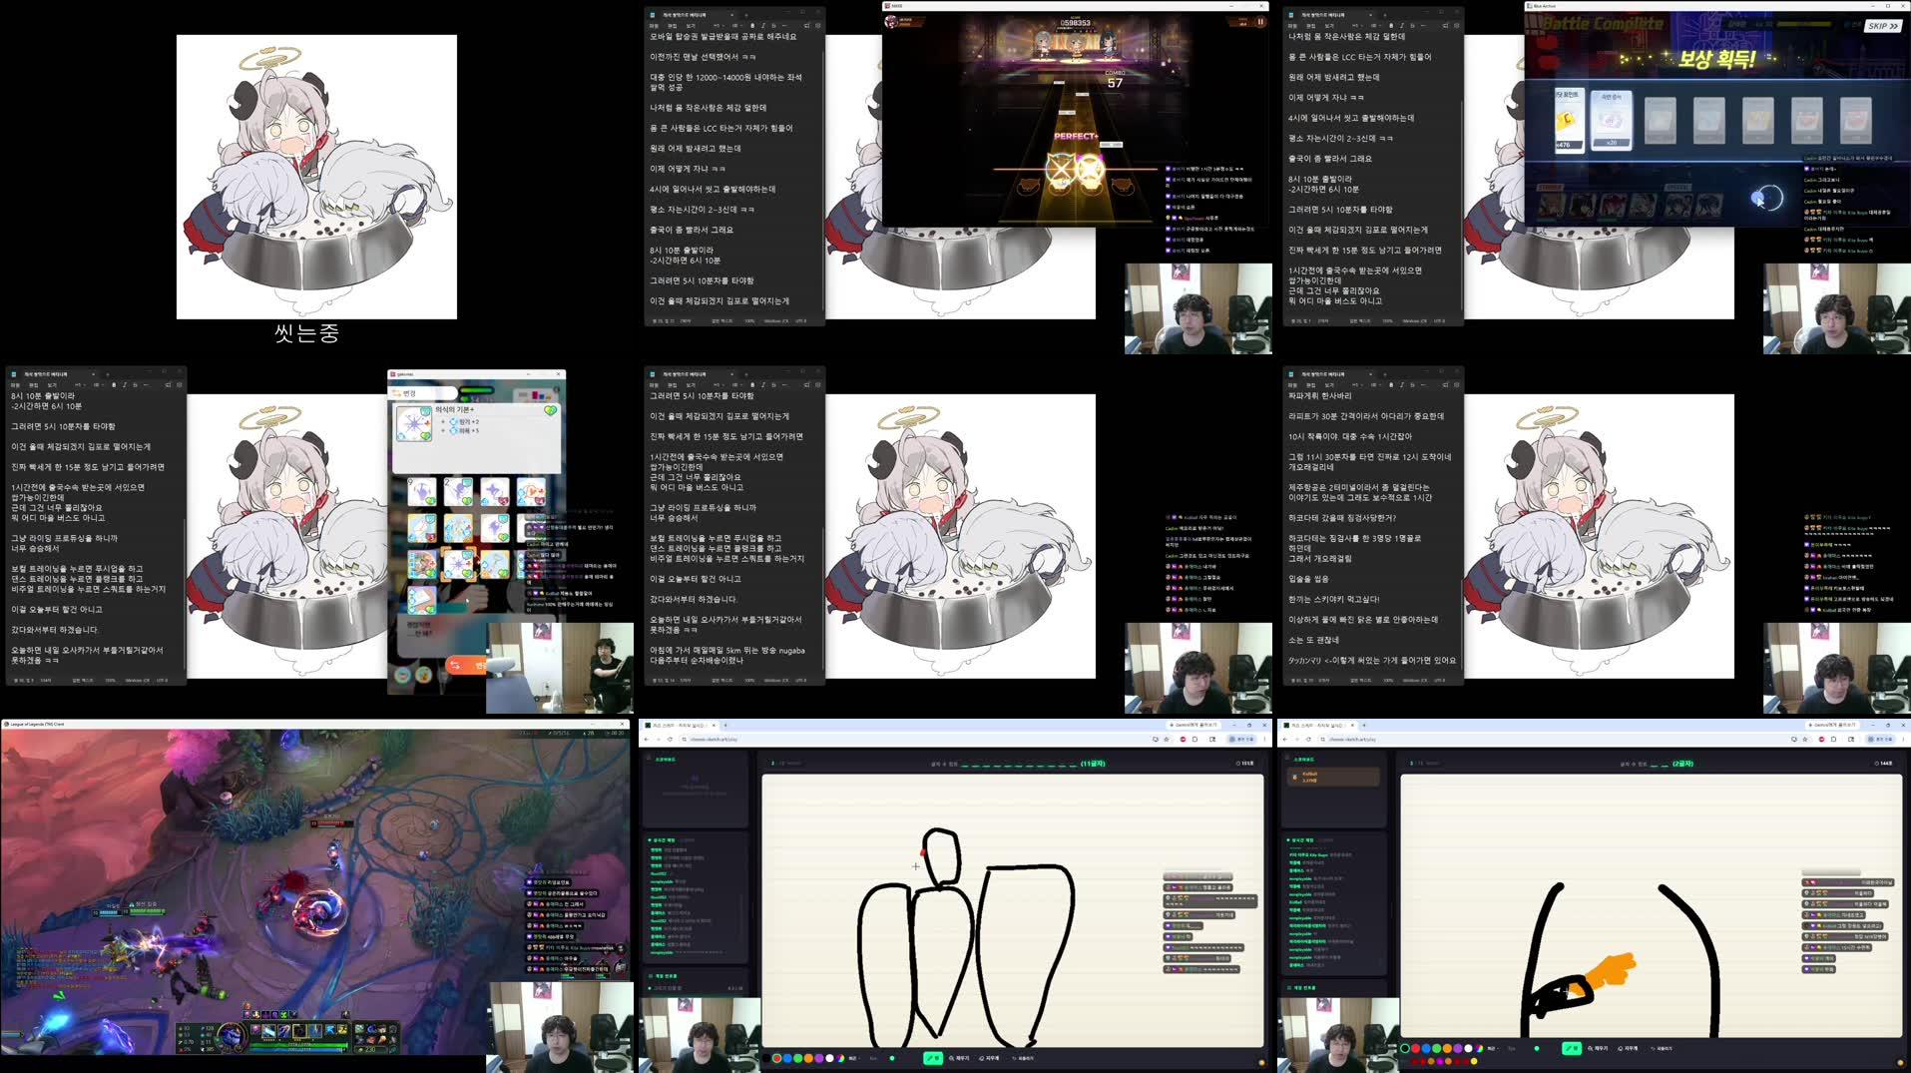Reload the page in the 2글자 sketch browser
The image size is (1911, 1073).
[x=1308, y=740]
